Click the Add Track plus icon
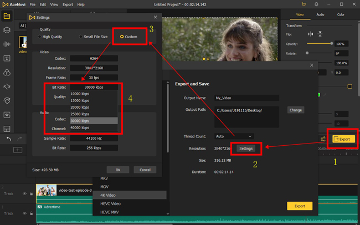This screenshot has width=360, height=225. [x=18, y=150]
